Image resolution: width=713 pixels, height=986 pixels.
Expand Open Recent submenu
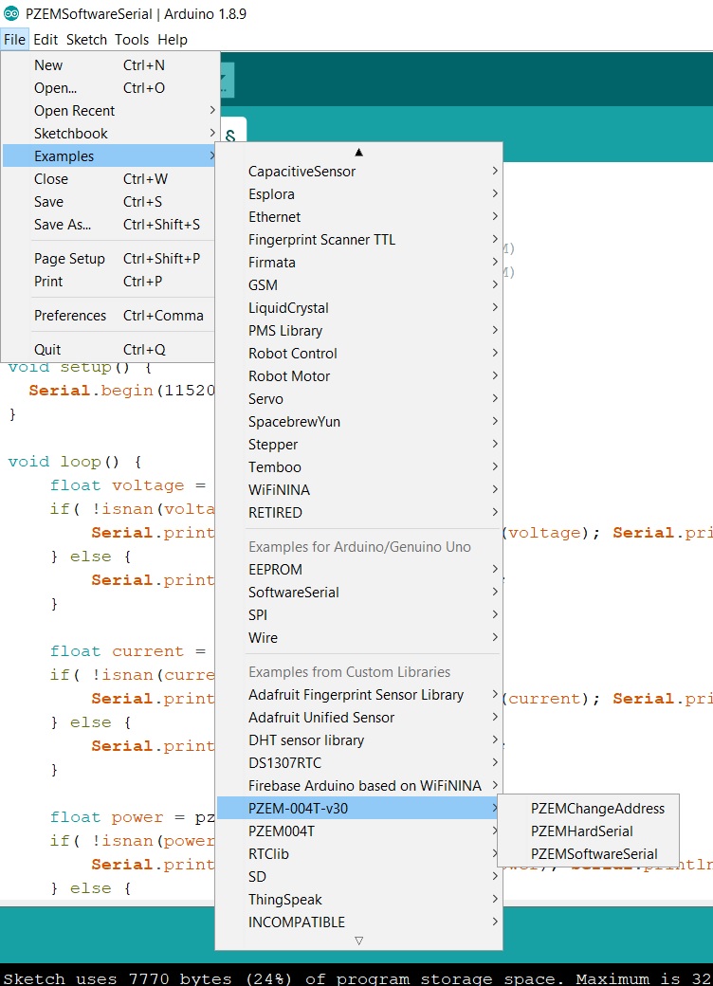click(110, 111)
